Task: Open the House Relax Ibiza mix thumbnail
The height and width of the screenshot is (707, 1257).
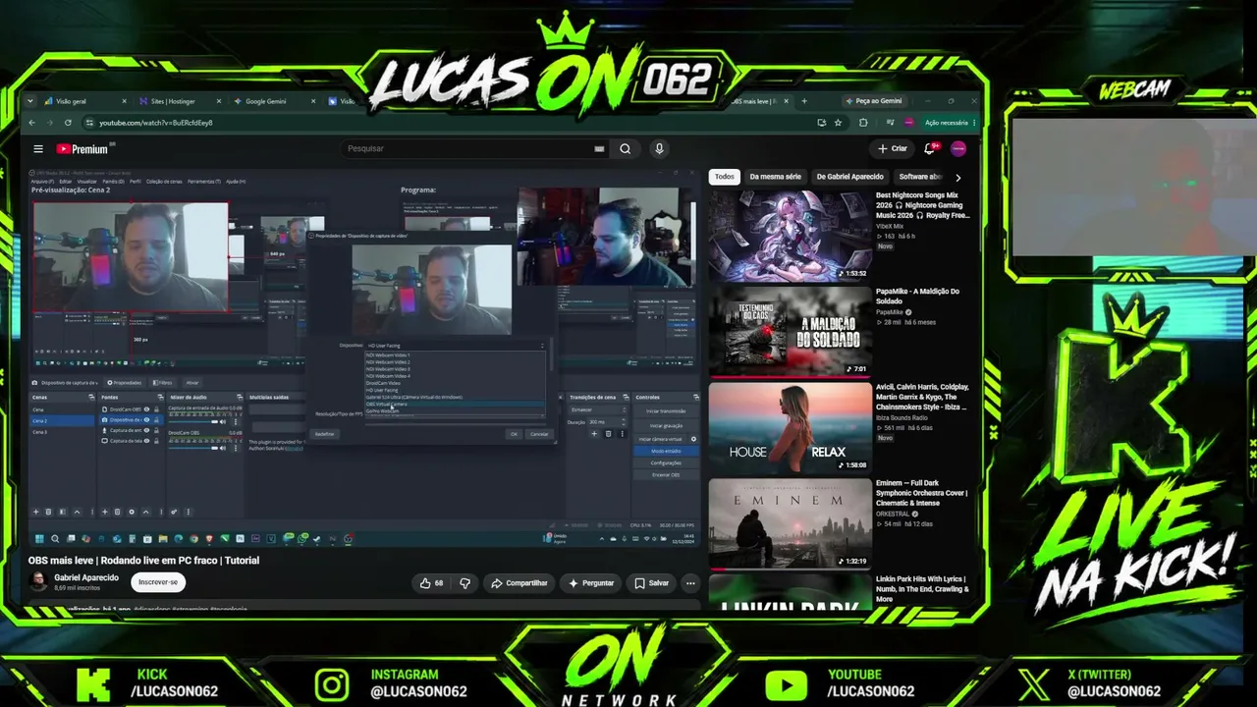Action: [x=790, y=428]
